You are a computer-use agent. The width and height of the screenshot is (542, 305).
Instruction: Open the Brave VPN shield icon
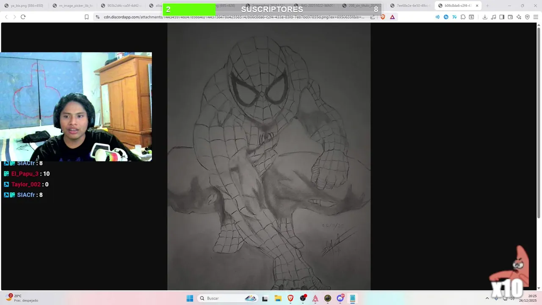pyautogui.click(x=527, y=17)
